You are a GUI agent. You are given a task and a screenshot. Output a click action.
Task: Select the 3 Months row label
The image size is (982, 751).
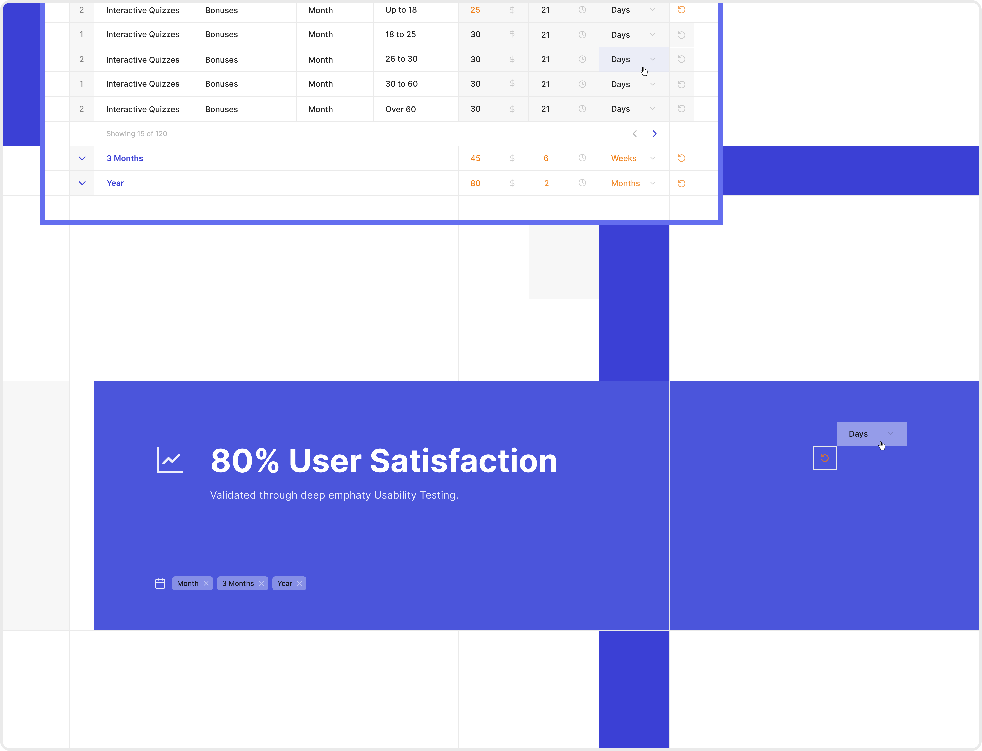pyautogui.click(x=125, y=158)
